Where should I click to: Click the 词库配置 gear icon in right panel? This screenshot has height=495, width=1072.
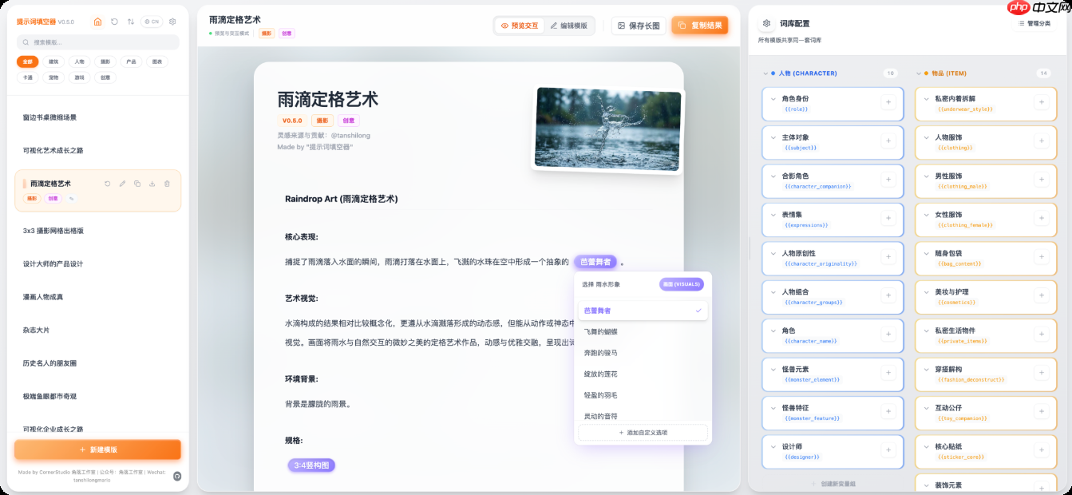(x=767, y=25)
